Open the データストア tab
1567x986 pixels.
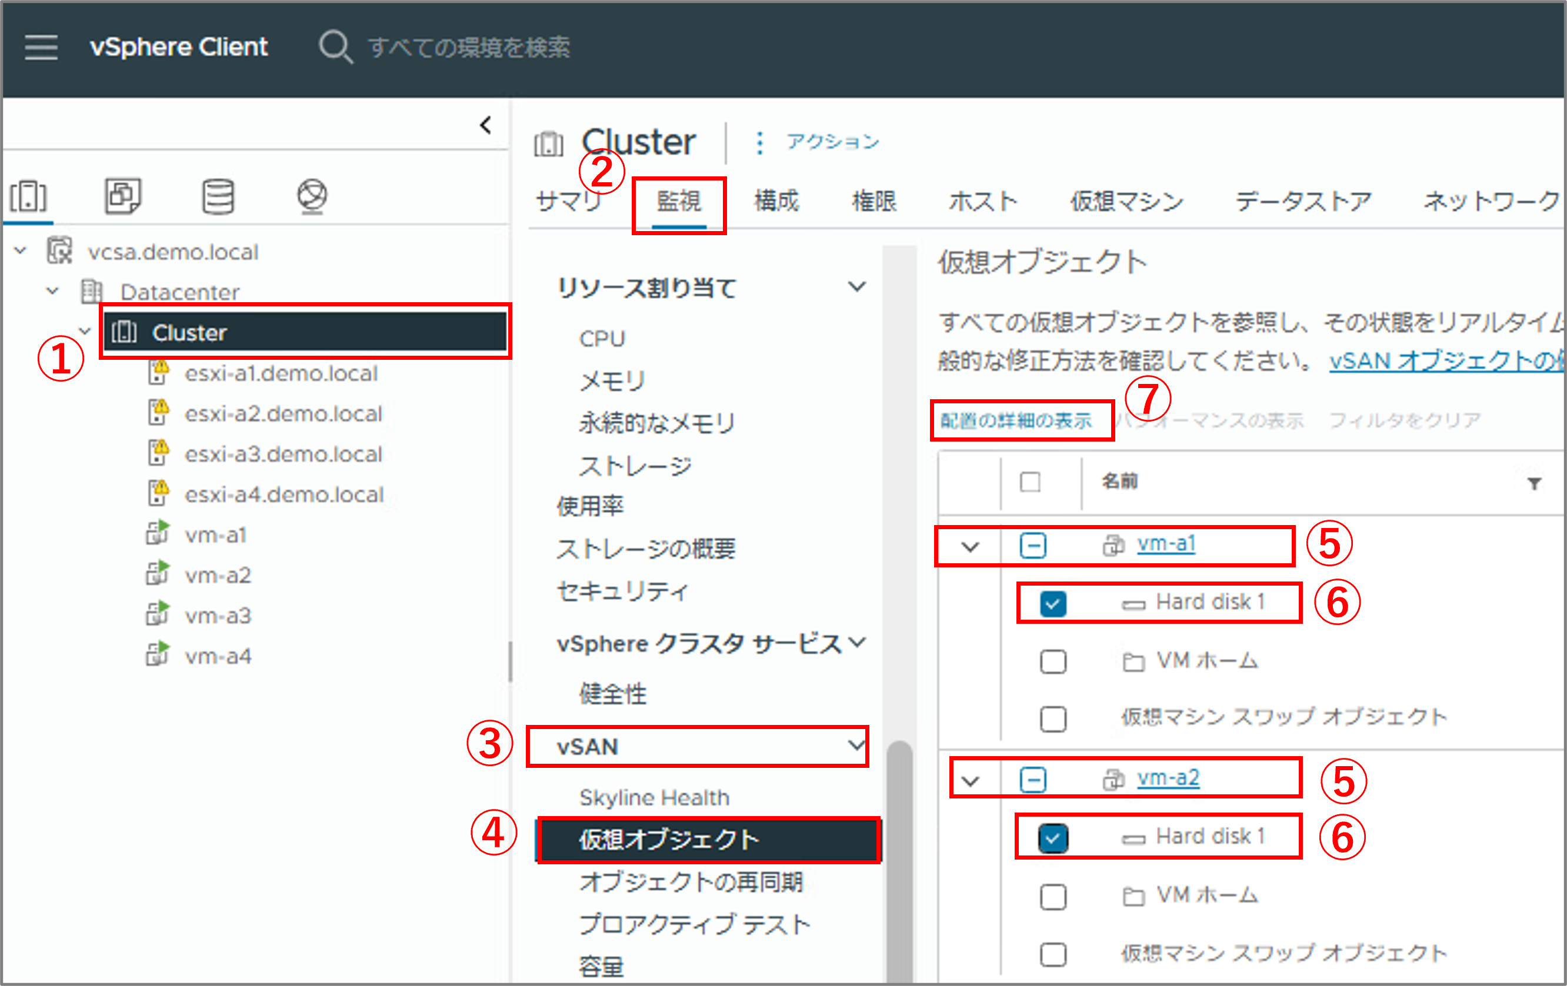click(1303, 200)
